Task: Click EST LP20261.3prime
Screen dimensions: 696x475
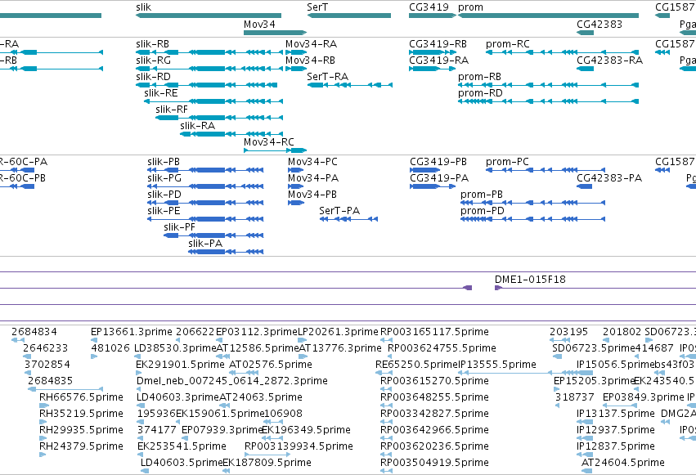Action: tap(338, 332)
